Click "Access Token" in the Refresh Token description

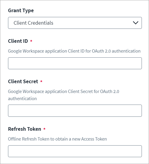[x=94, y=139]
